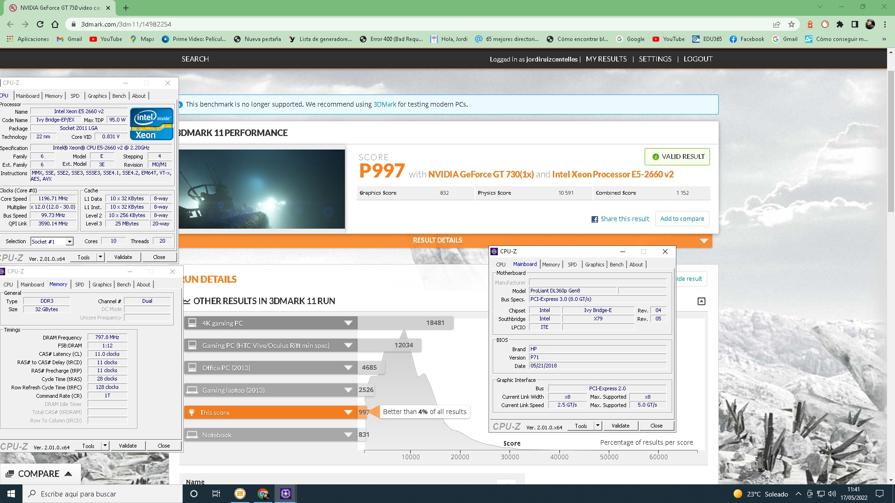Open the volume icon in system tray
Image resolution: width=895 pixels, height=503 pixels.
[832, 494]
